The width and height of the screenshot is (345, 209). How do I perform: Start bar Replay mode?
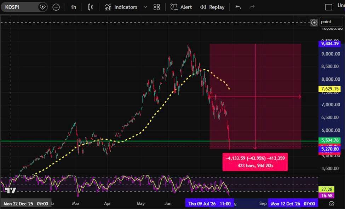pyautogui.click(x=212, y=7)
